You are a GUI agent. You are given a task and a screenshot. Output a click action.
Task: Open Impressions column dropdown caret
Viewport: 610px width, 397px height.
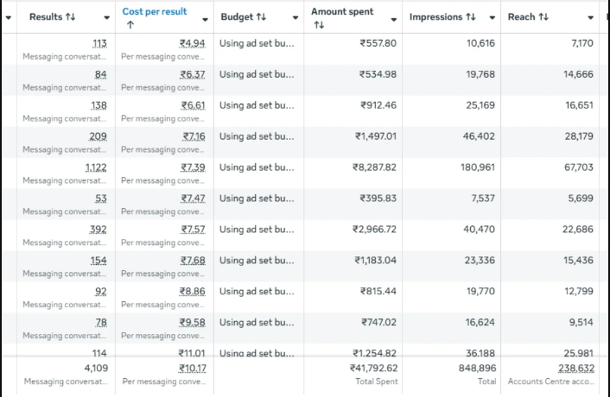coord(492,17)
